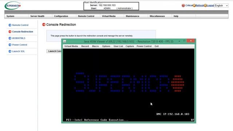Open the Configuration menu

pos(61,16)
